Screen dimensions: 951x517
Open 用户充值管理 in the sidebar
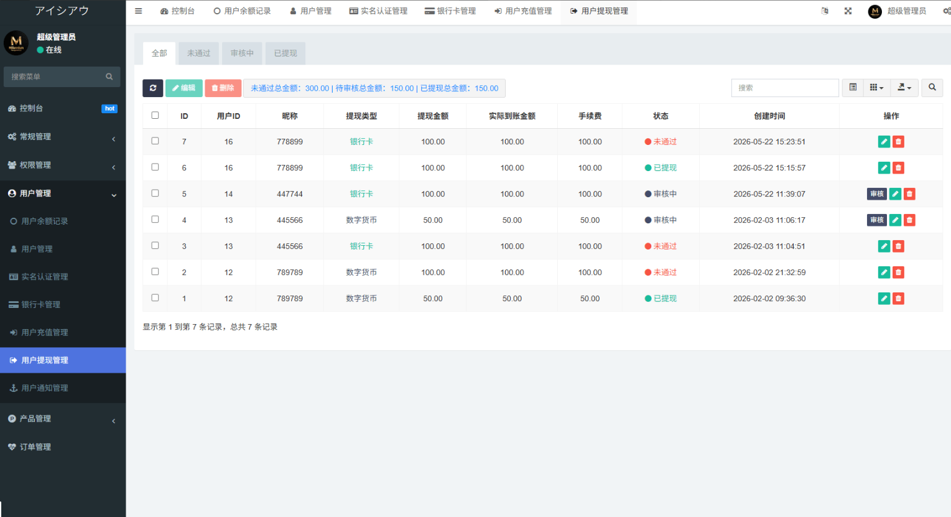(63, 333)
